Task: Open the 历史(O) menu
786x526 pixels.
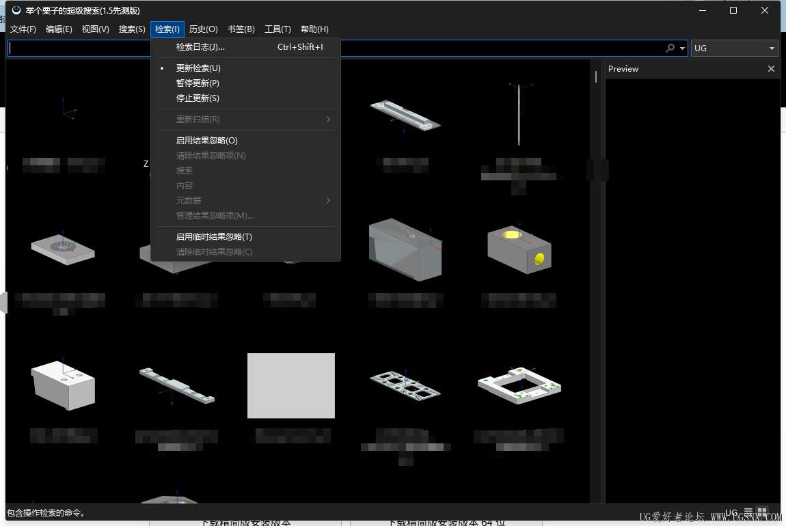Action: click(204, 29)
